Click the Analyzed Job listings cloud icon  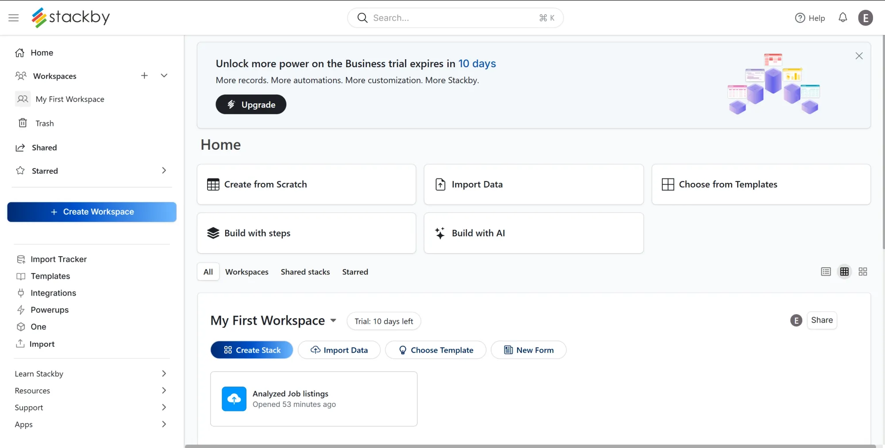pyautogui.click(x=234, y=399)
